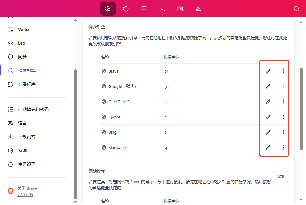Open 系统 system settings
Viewport: 306px width, 205px height.
click(22, 150)
